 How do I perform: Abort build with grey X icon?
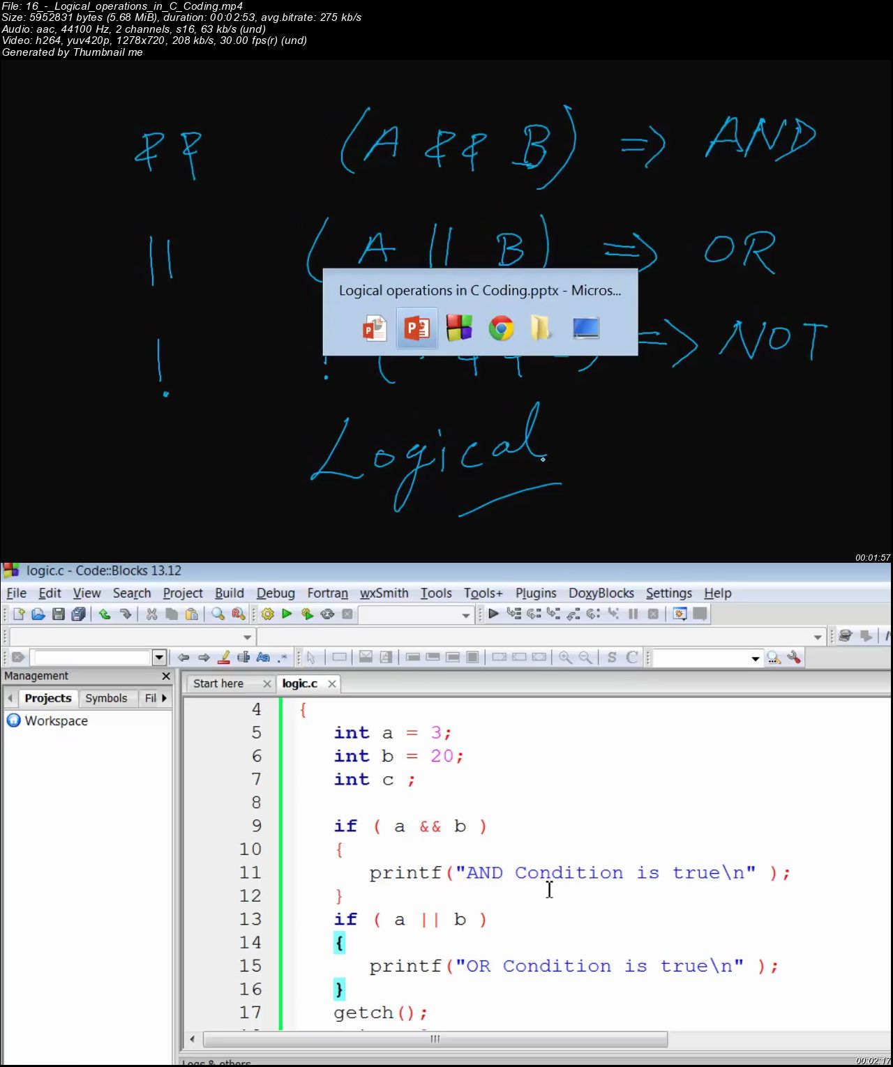tap(347, 614)
